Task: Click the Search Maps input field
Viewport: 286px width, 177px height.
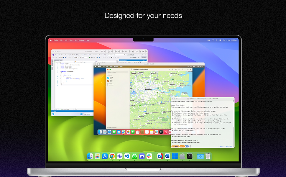Action: pos(117,72)
